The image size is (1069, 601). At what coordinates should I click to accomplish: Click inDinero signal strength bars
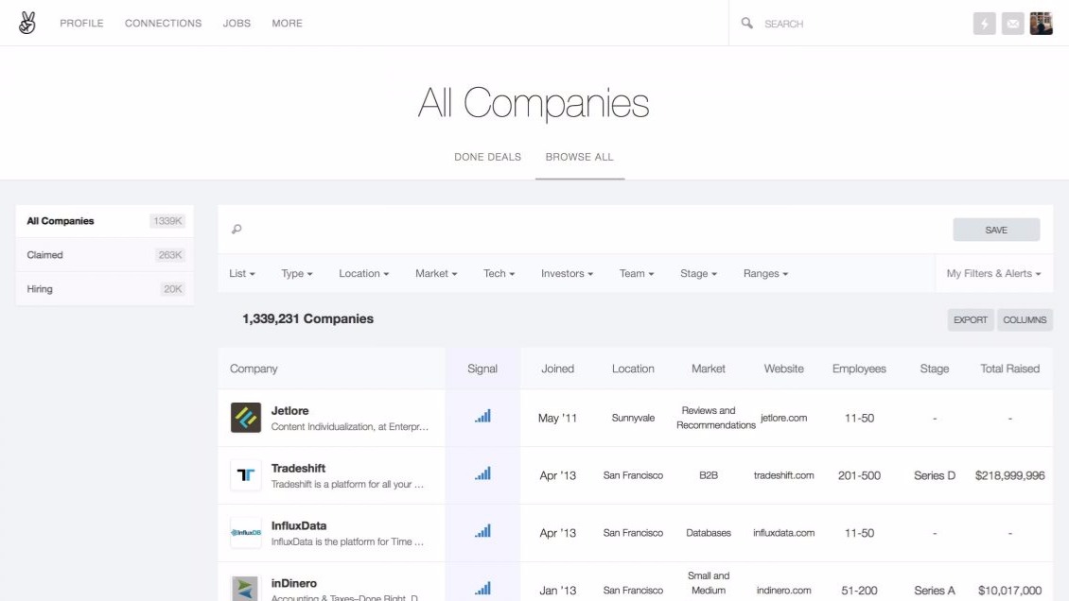[482, 589]
